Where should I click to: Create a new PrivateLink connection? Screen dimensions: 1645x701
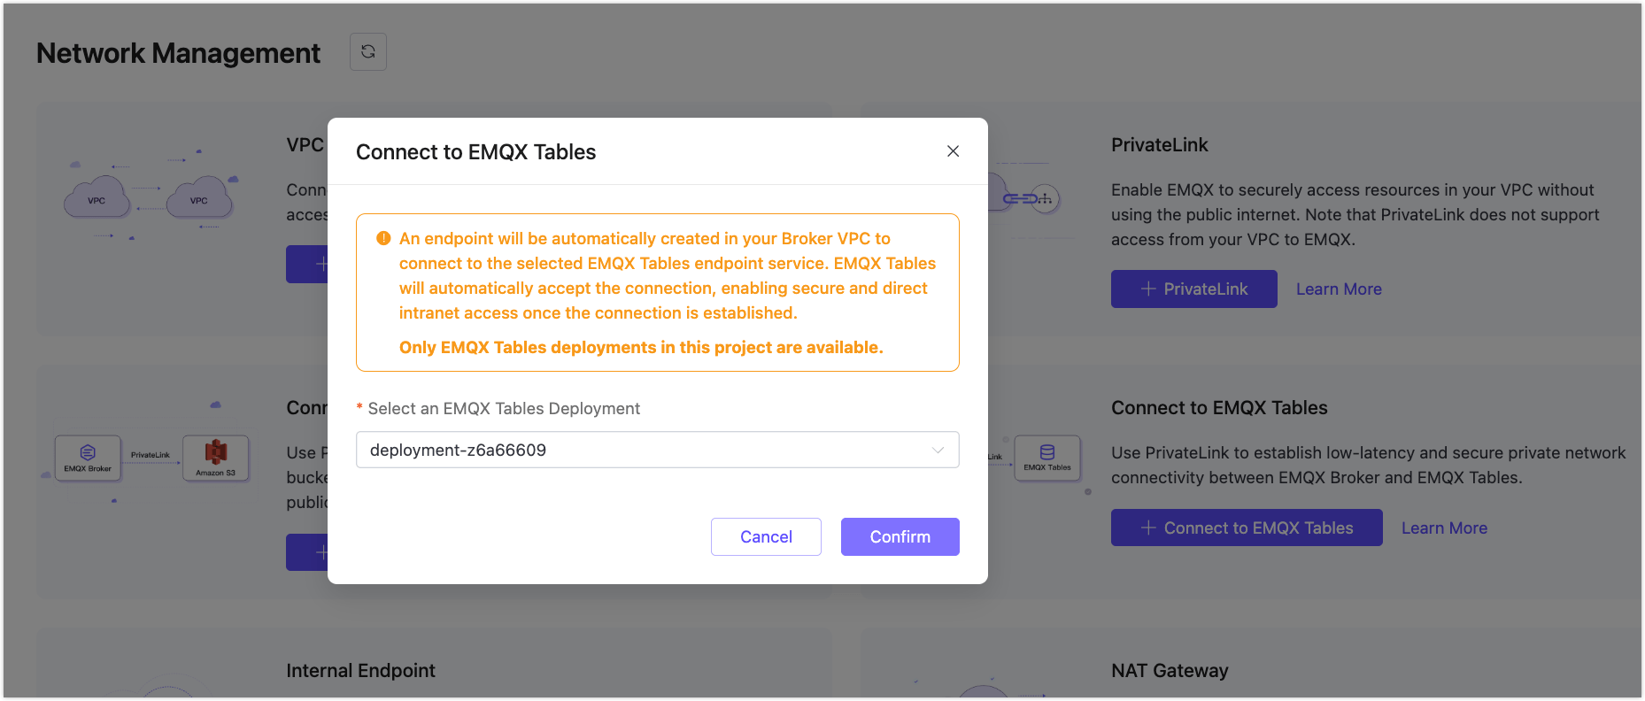click(x=1193, y=289)
